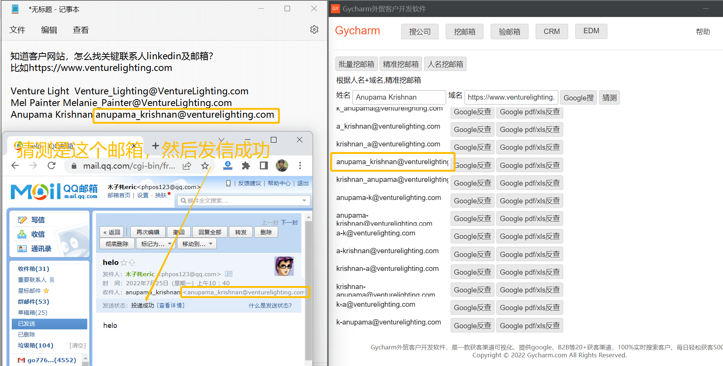Screen dimensions: 723x366
Task: Click the 域名 input field
Action: [x=511, y=97]
